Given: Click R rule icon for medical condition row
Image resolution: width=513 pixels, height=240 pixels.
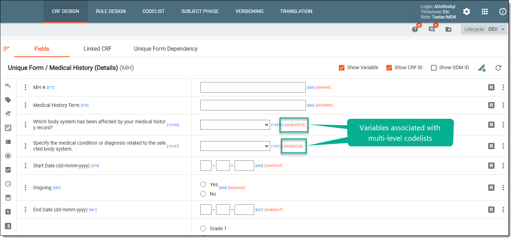Looking at the screenshot, I should [x=491, y=146].
